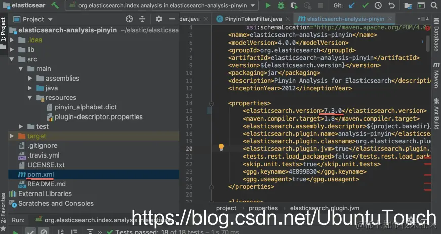441x234 pixels.
Task: Open Project Structure icon in toolbar
Action: (x=408, y=5)
